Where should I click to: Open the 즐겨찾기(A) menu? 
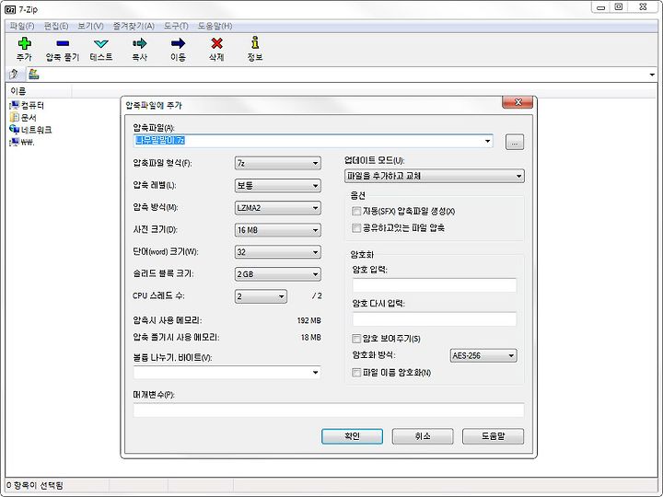point(134,26)
